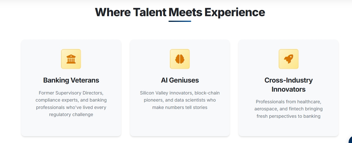Click the word 'Talent' in the title
The height and width of the screenshot is (143, 352).
pyautogui.click(x=149, y=12)
